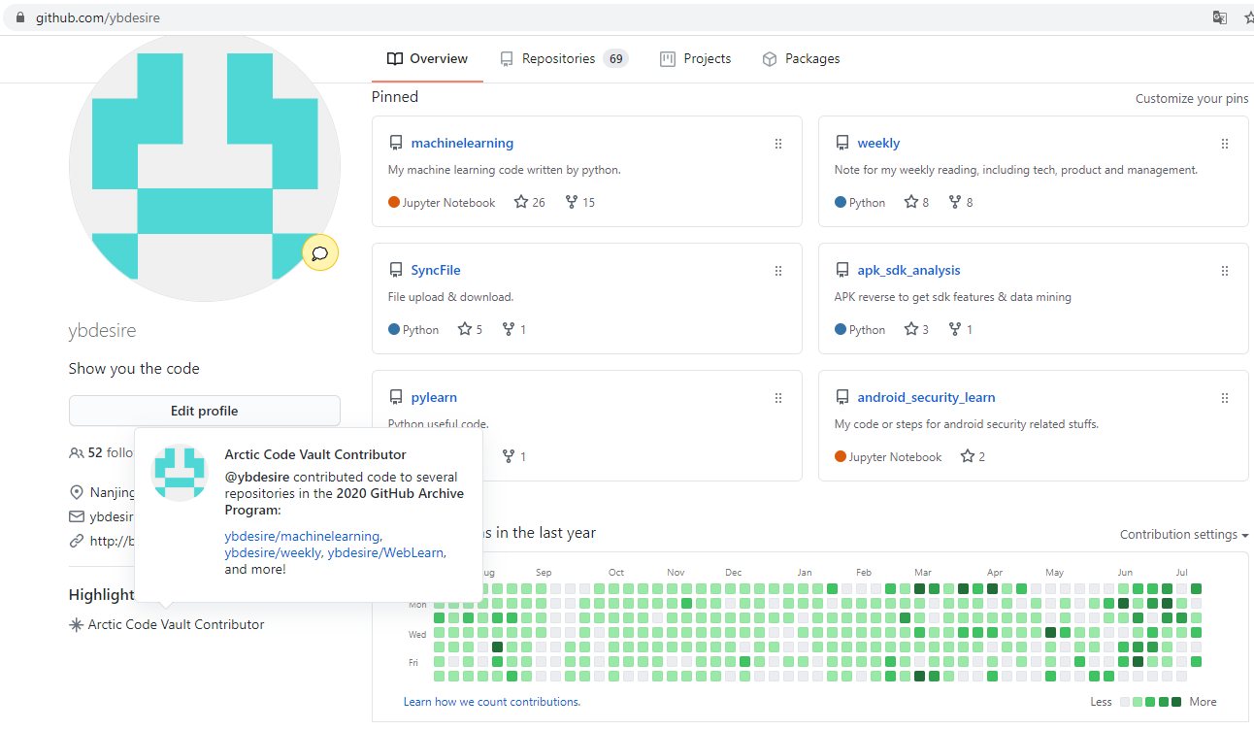Open forks of SyncFile repository
The width and height of the screenshot is (1254, 730).
click(514, 330)
